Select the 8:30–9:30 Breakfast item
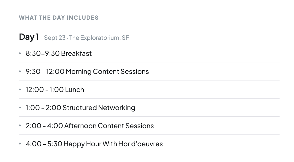294x162 pixels. coord(59,53)
